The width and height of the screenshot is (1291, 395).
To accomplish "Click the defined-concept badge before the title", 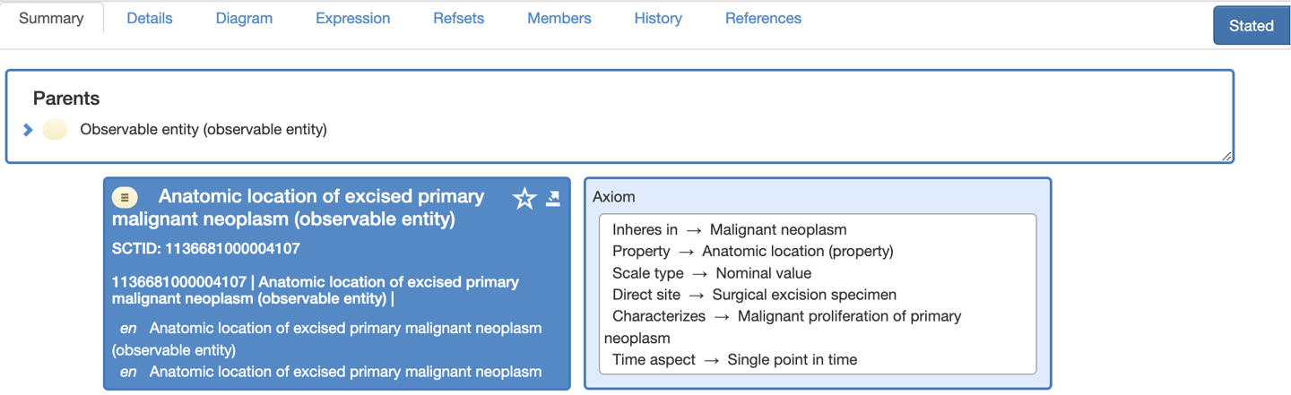I will click(125, 197).
